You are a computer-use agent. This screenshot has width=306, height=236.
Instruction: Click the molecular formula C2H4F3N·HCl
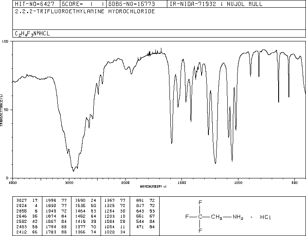coord(33,34)
